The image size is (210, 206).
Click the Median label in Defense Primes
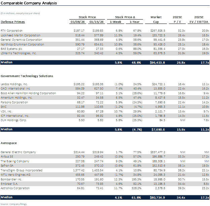click(x=7, y=63)
